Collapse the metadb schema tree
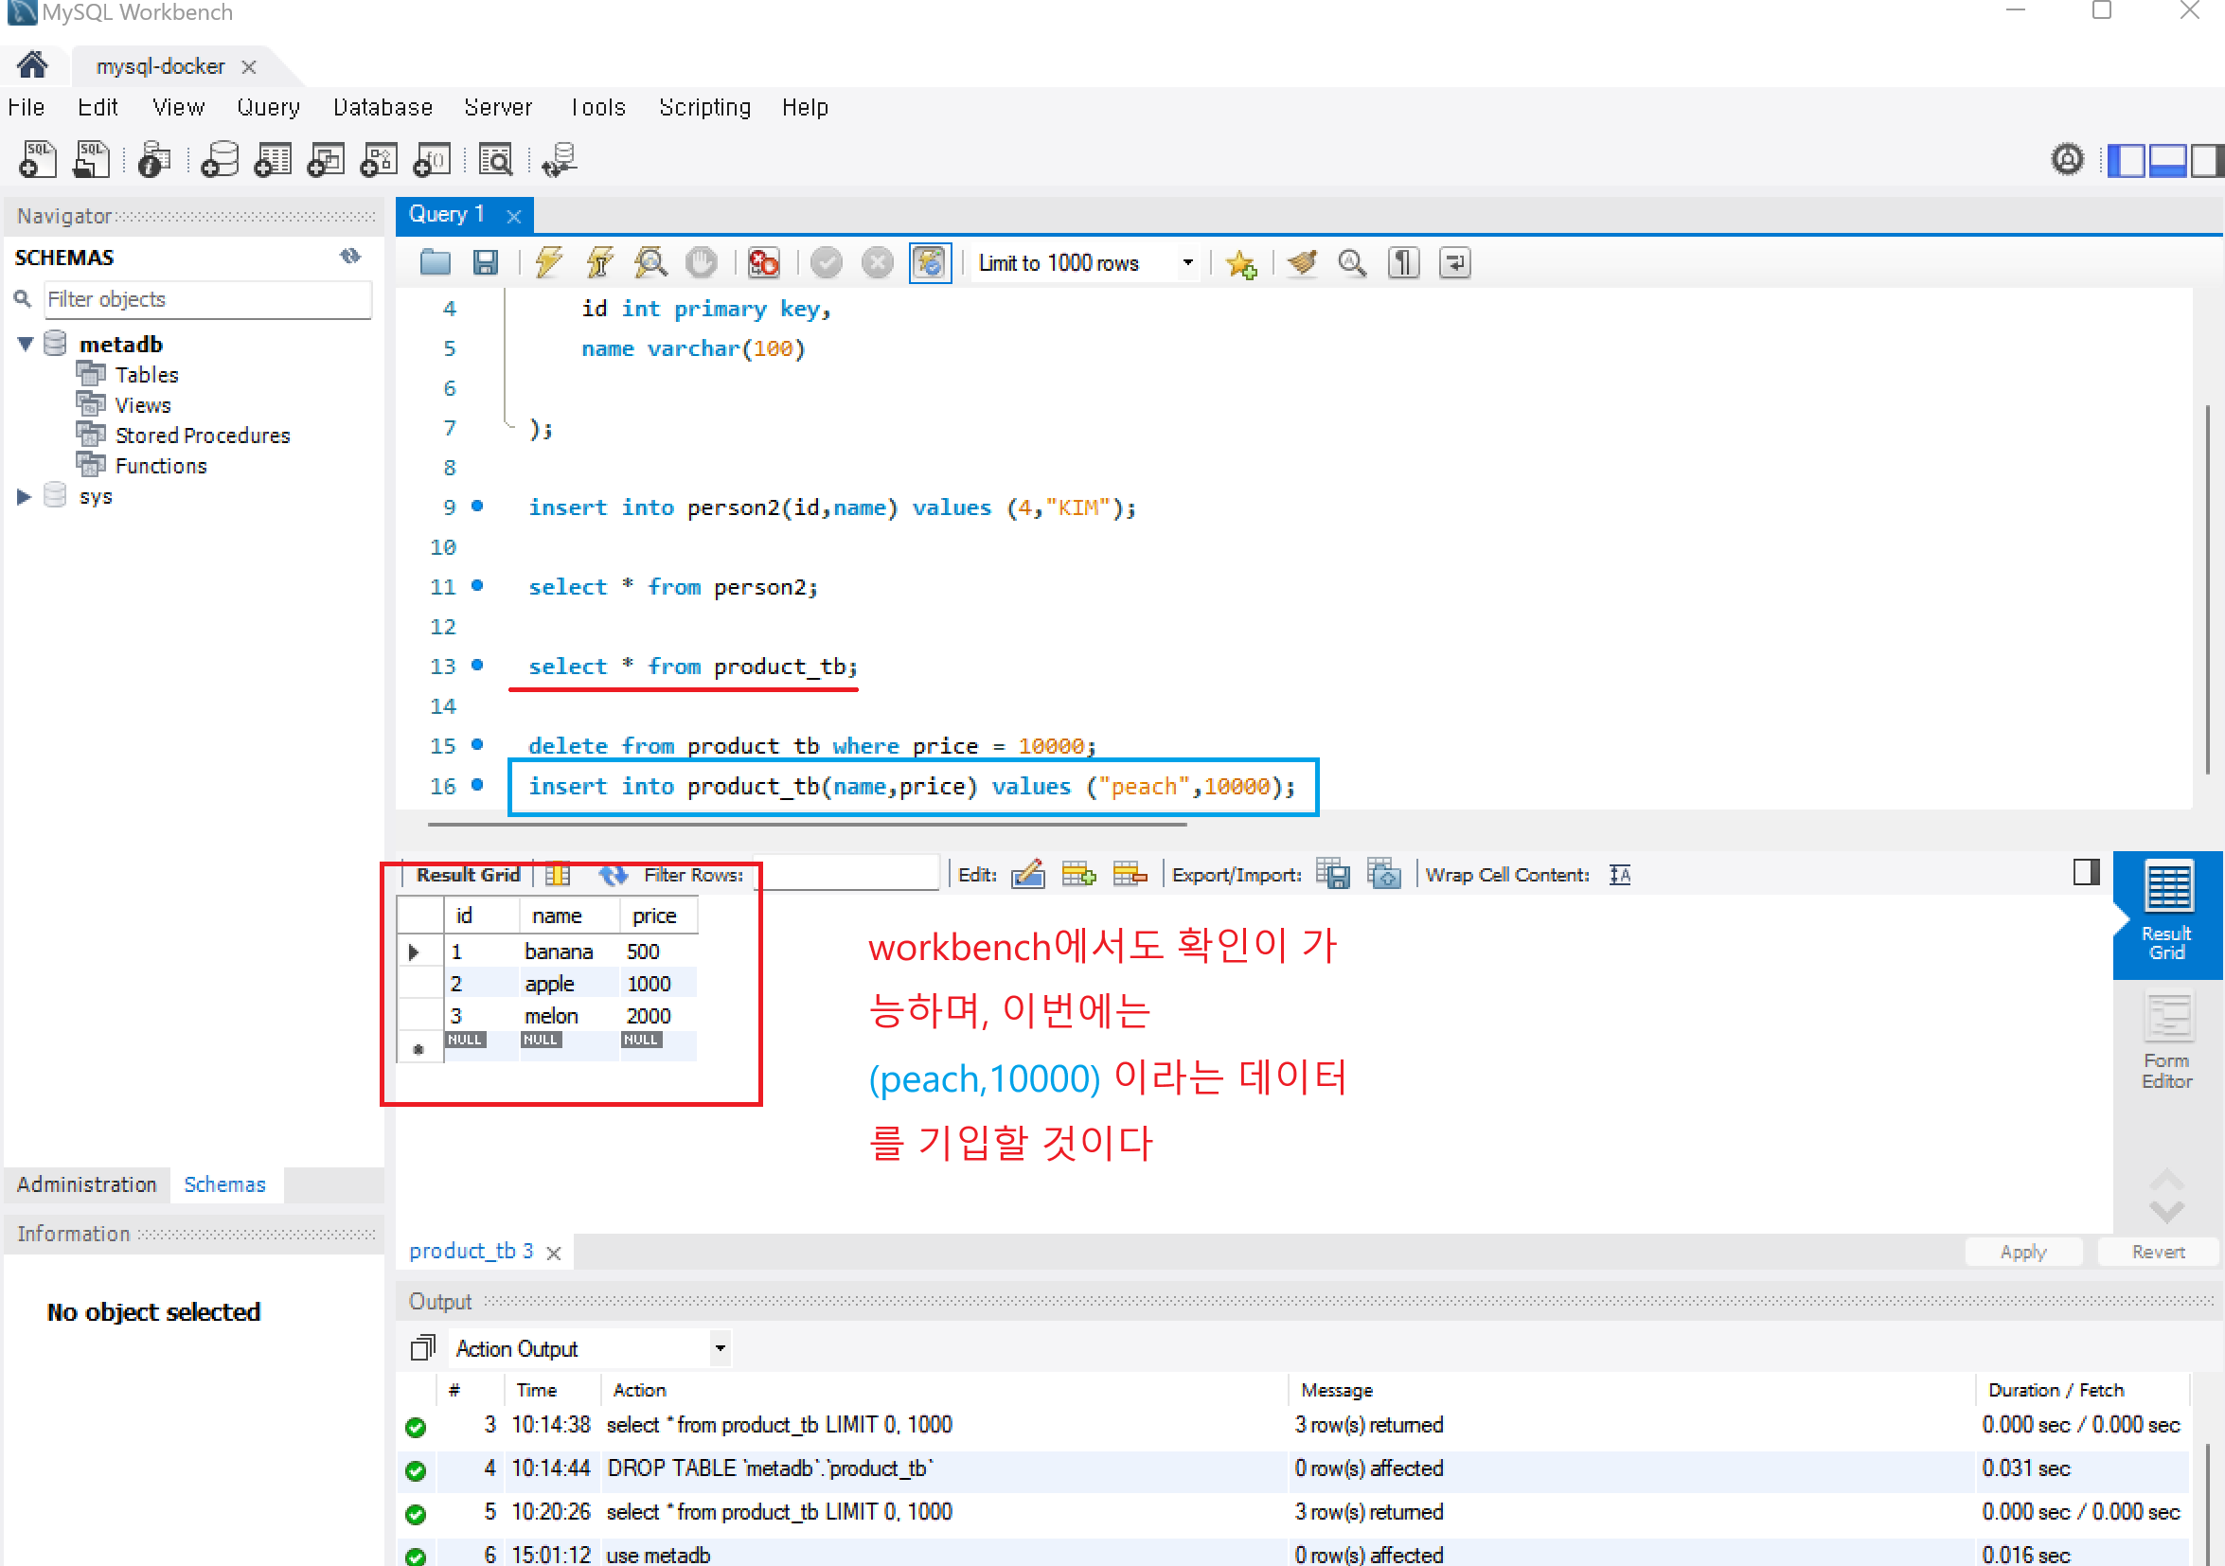This screenshot has height=1566, width=2225. [x=26, y=344]
